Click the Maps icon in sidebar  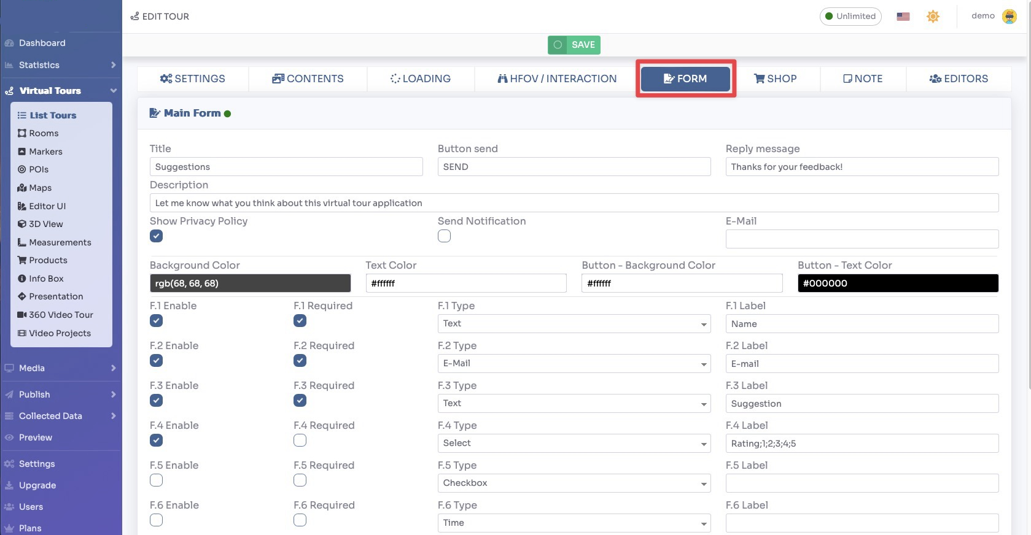coord(22,188)
